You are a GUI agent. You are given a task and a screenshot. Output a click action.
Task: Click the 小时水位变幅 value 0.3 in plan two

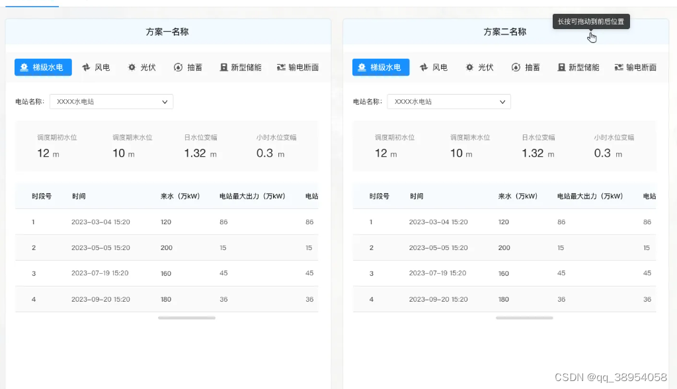coord(602,153)
